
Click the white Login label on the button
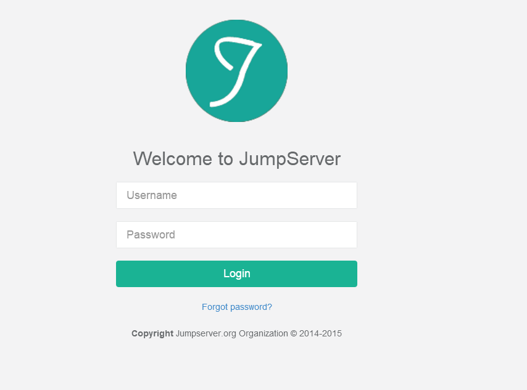[236, 274]
